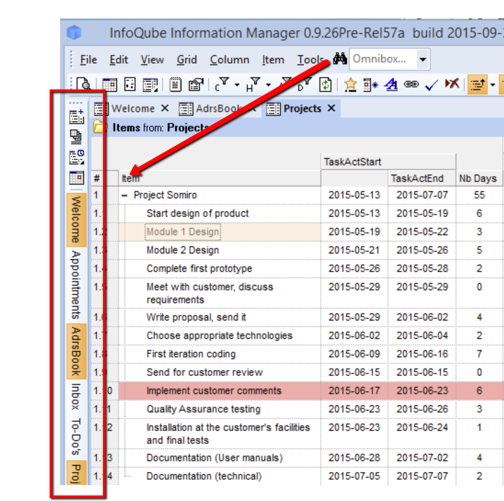The height and width of the screenshot is (501, 504).
Task: Click the dotted-square surface view toolbar icon
Action: [130, 85]
